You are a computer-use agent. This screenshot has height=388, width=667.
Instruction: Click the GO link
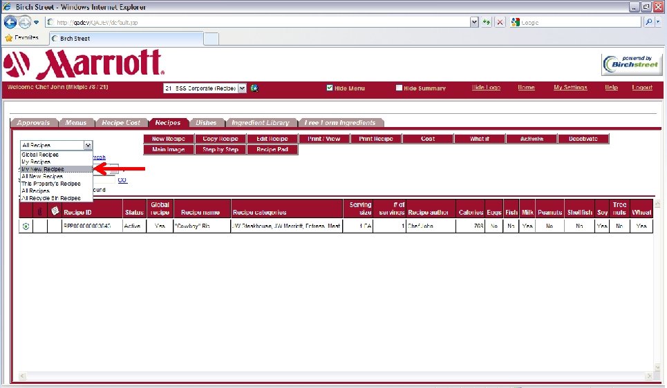click(122, 180)
